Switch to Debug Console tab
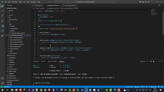164x92 pixels. click(x=52, y=61)
